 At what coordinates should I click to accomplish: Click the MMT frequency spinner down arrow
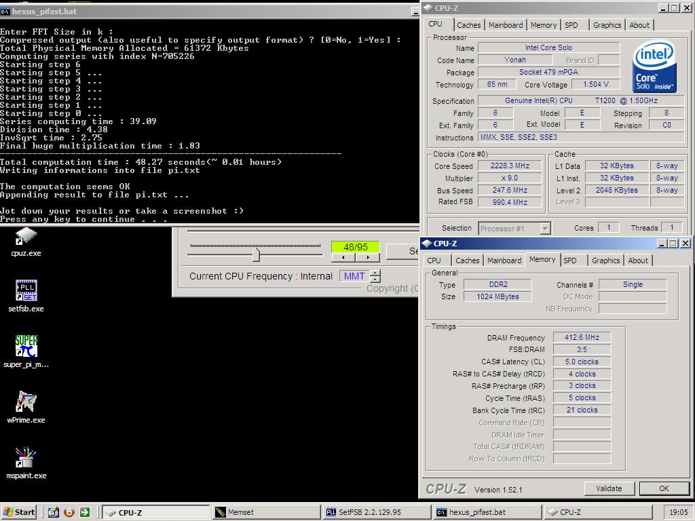click(x=375, y=279)
